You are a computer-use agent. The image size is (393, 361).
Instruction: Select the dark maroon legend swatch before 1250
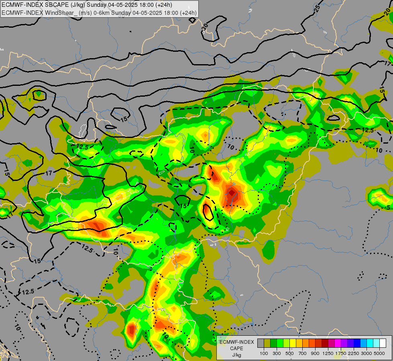pos(325,343)
